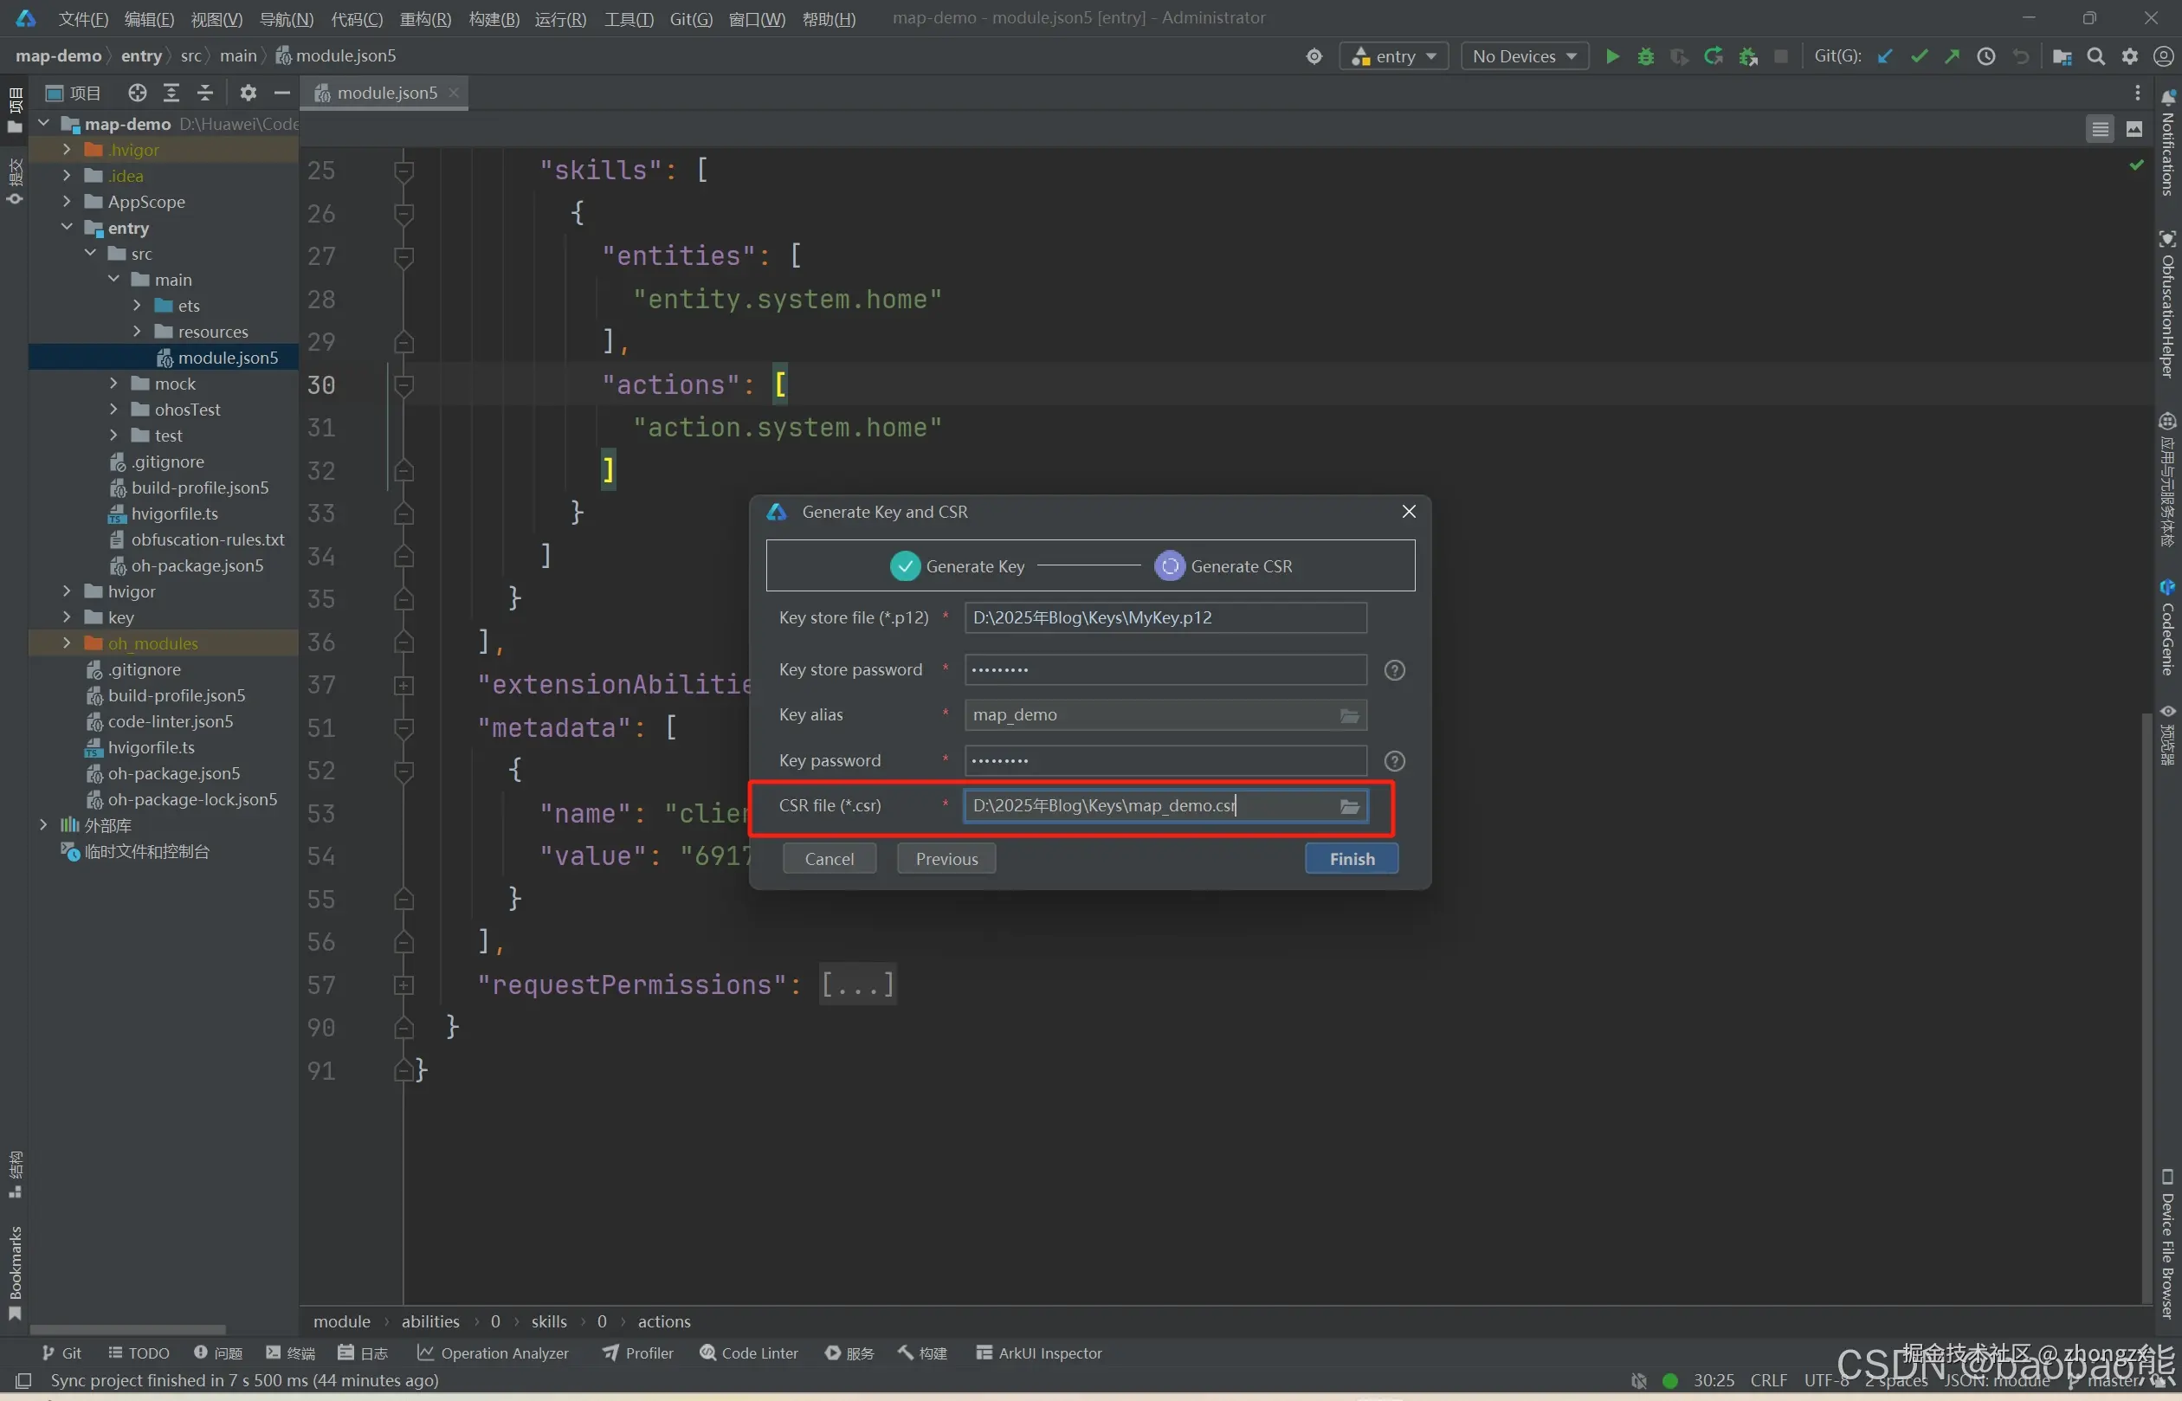
Task: Click the Git update project arrow icon
Action: tap(1885, 56)
